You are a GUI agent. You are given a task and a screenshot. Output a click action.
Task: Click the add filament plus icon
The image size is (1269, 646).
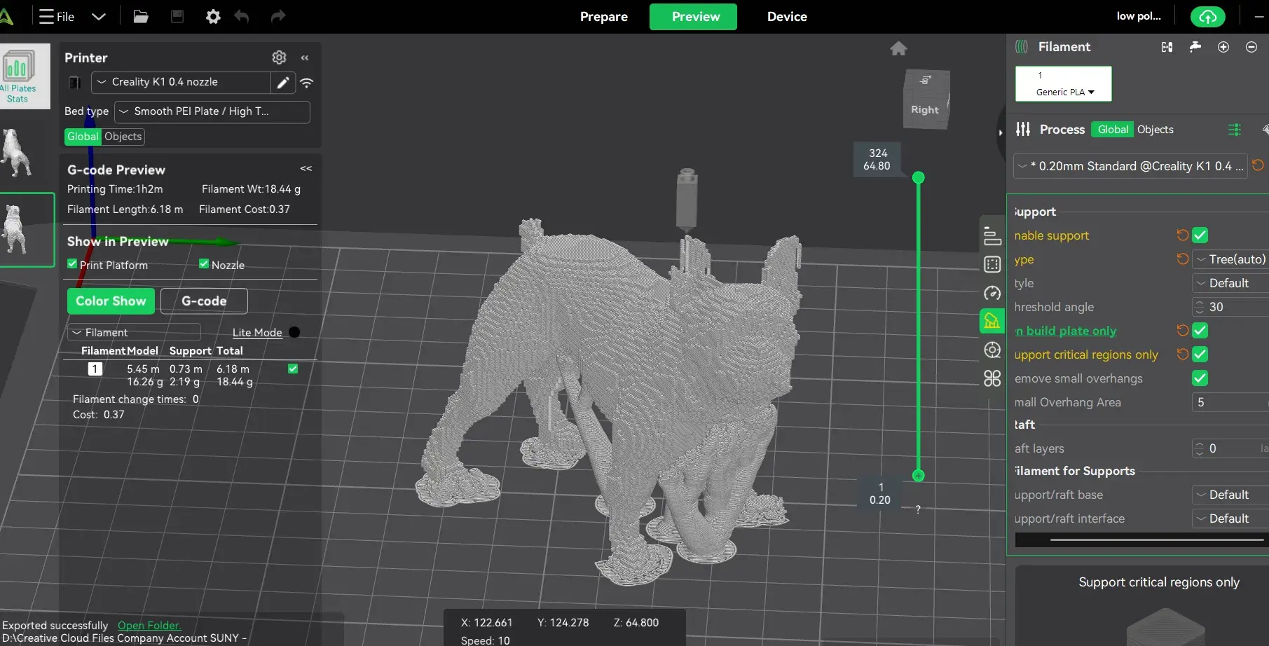1223,47
